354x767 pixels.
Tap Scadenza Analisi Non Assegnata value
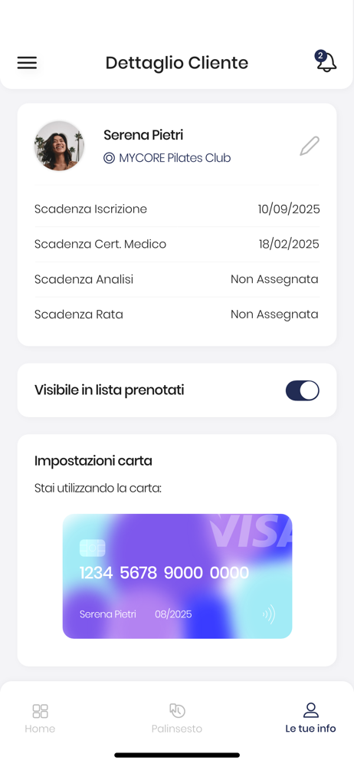[274, 279]
